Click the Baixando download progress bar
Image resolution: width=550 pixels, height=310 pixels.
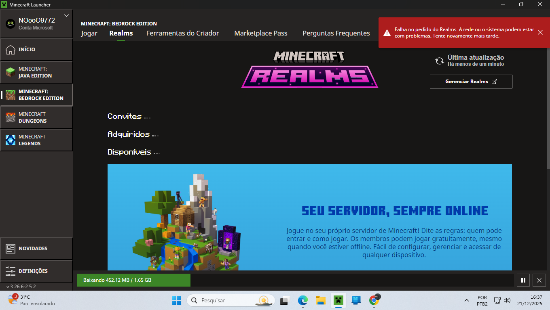294,280
